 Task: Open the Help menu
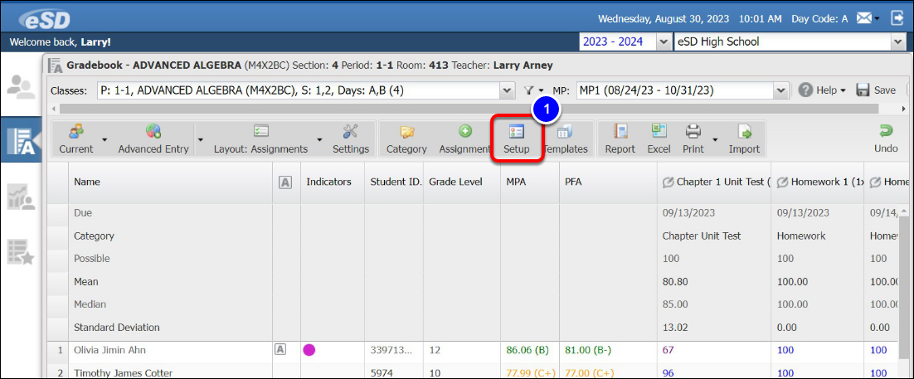click(823, 90)
